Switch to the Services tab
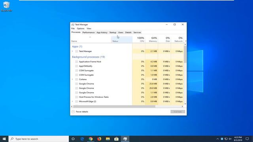 pyautogui.click(x=137, y=32)
